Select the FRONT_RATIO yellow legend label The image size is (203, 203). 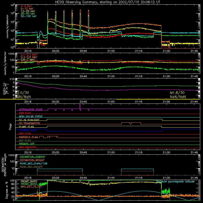pos(29,181)
